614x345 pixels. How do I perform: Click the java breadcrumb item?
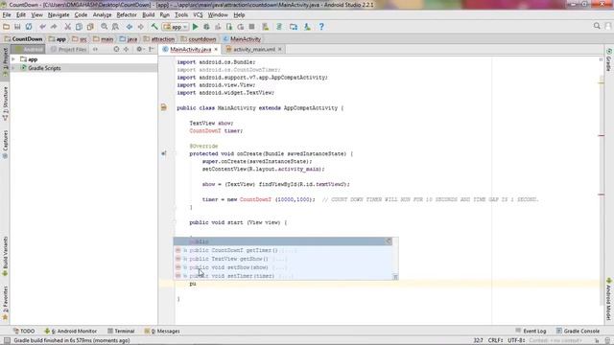[x=129, y=39]
